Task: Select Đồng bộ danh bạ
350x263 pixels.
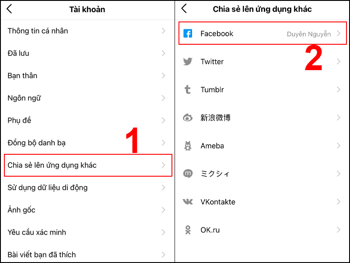Action: pyautogui.click(x=87, y=143)
